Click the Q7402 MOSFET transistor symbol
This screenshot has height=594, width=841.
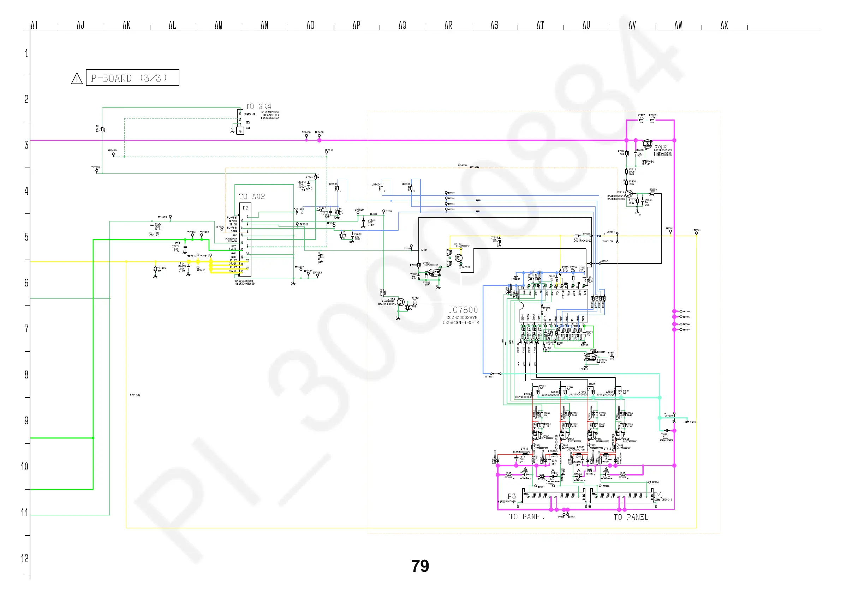pyautogui.click(x=648, y=144)
